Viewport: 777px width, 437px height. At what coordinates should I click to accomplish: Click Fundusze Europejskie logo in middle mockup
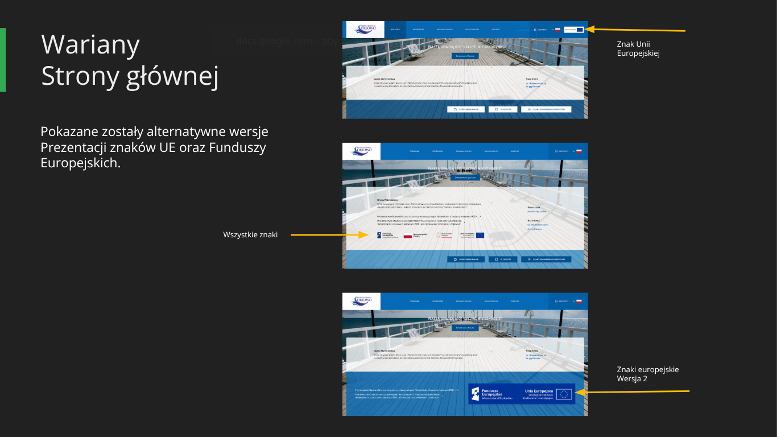[x=387, y=235]
